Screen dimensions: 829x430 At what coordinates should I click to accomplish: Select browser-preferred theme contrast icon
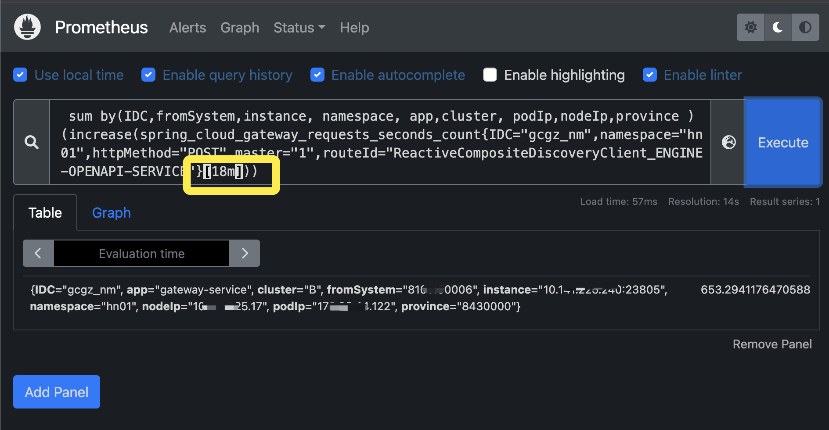tap(805, 27)
